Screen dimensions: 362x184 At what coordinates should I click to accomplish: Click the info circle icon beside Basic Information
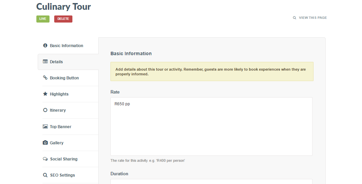[x=45, y=45]
